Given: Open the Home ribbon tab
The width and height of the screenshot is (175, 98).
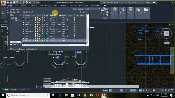Looking at the screenshot, I should click(10, 5).
